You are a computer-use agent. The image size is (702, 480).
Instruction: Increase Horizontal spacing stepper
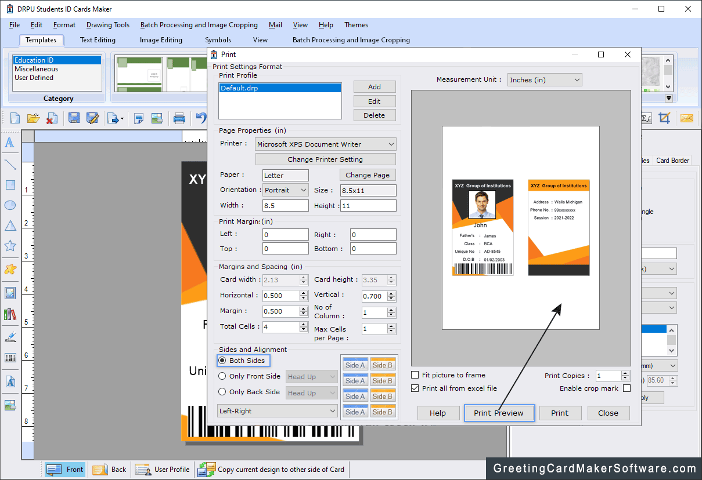pos(304,293)
